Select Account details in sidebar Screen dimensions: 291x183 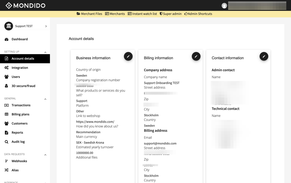pos(25,59)
